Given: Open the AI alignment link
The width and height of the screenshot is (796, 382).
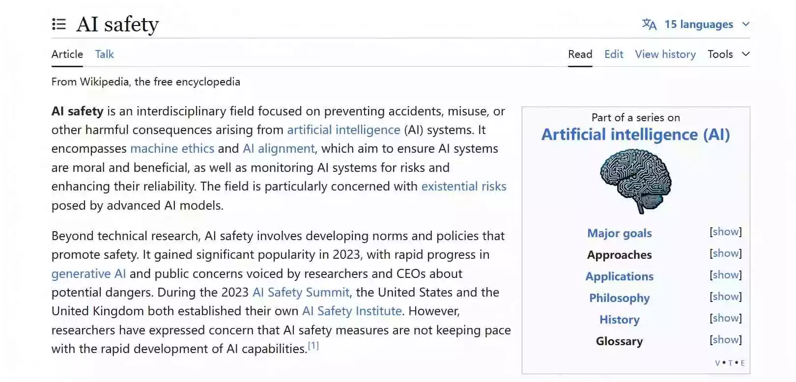Looking at the screenshot, I should pos(279,148).
